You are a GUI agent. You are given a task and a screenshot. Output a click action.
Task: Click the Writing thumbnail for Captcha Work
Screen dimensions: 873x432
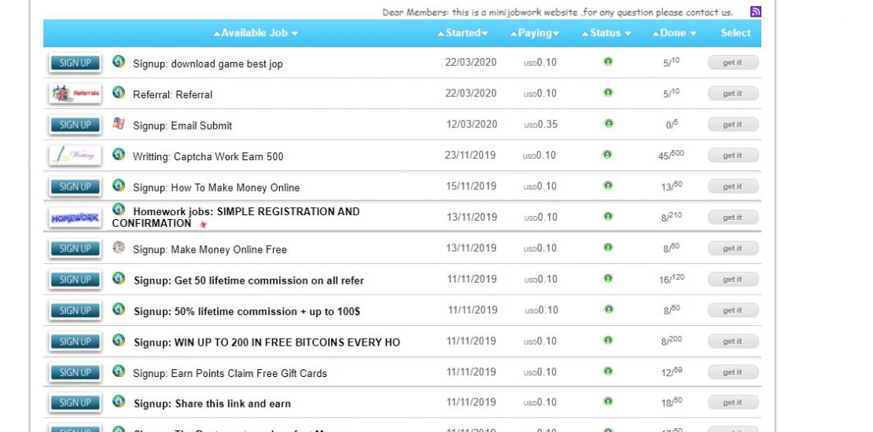point(75,156)
